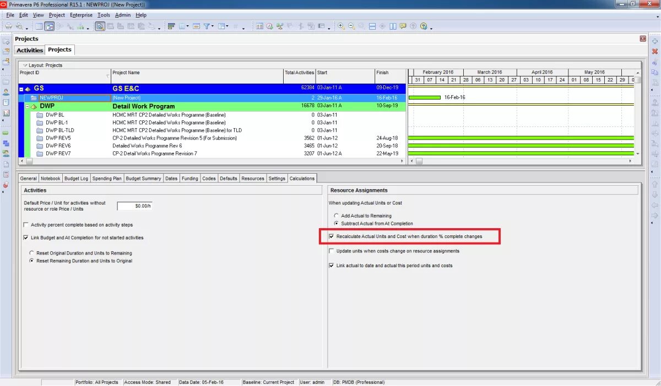Click the Zoom Out magnifier icon

click(x=352, y=26)
